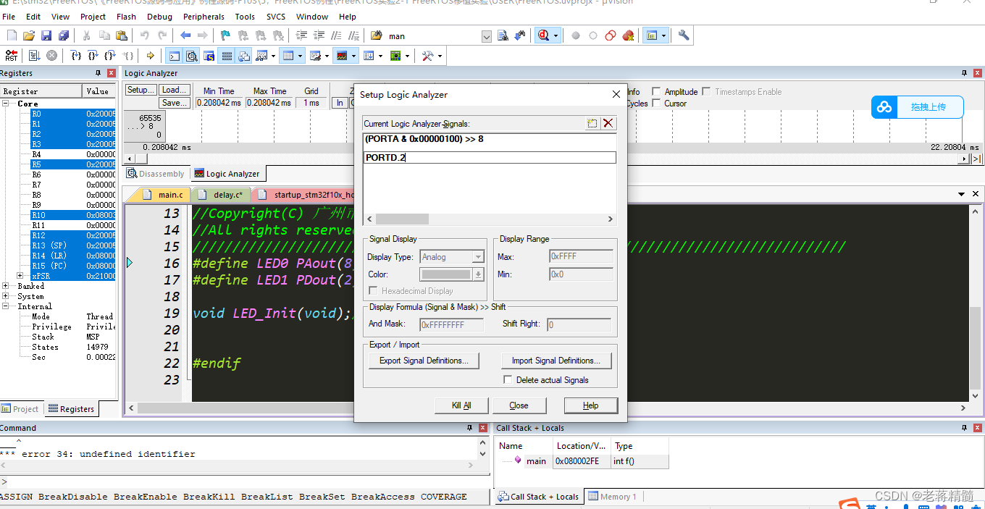Toggle the Command Window icon

coord(175,56)
